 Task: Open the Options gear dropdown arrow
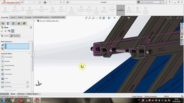pyautogui.click(x=70, y=2)
